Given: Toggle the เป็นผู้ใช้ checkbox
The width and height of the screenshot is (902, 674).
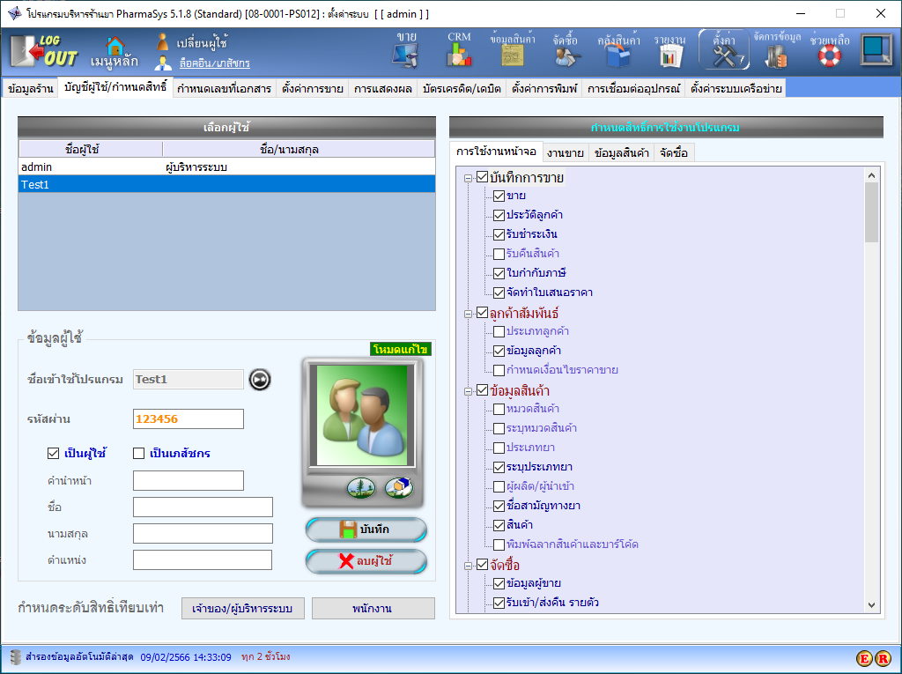Looking at the screenshot, I should (54, 454).
